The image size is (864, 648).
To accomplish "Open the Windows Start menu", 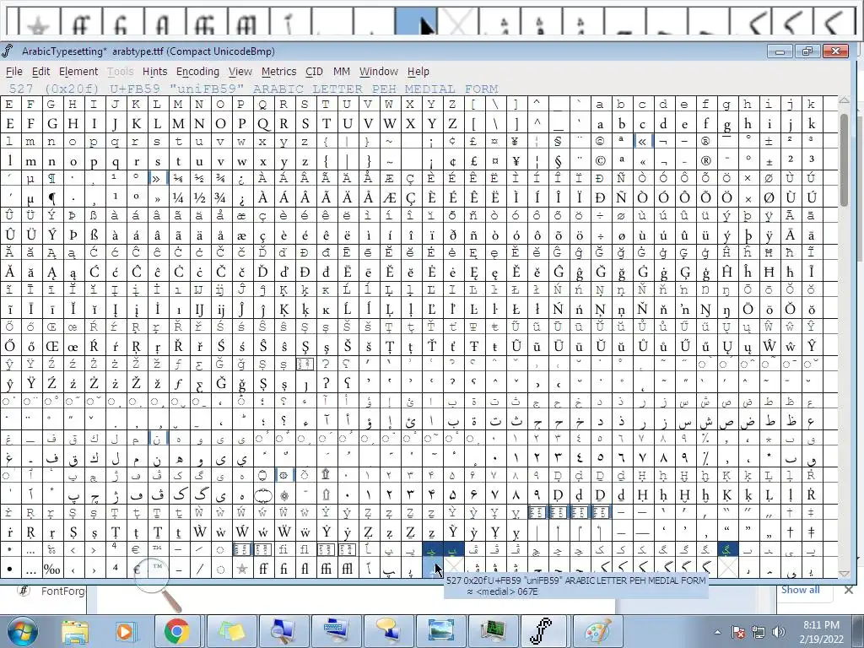I will [x=22, y=631].
